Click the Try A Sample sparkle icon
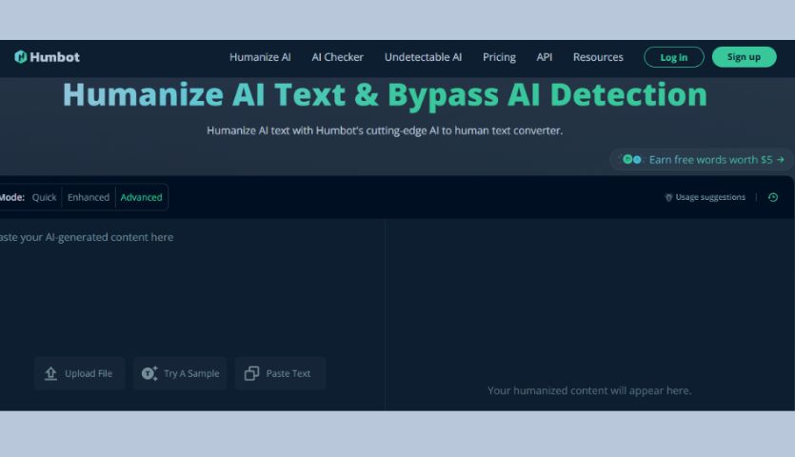The image size is (795, 457). coord(149,373)
